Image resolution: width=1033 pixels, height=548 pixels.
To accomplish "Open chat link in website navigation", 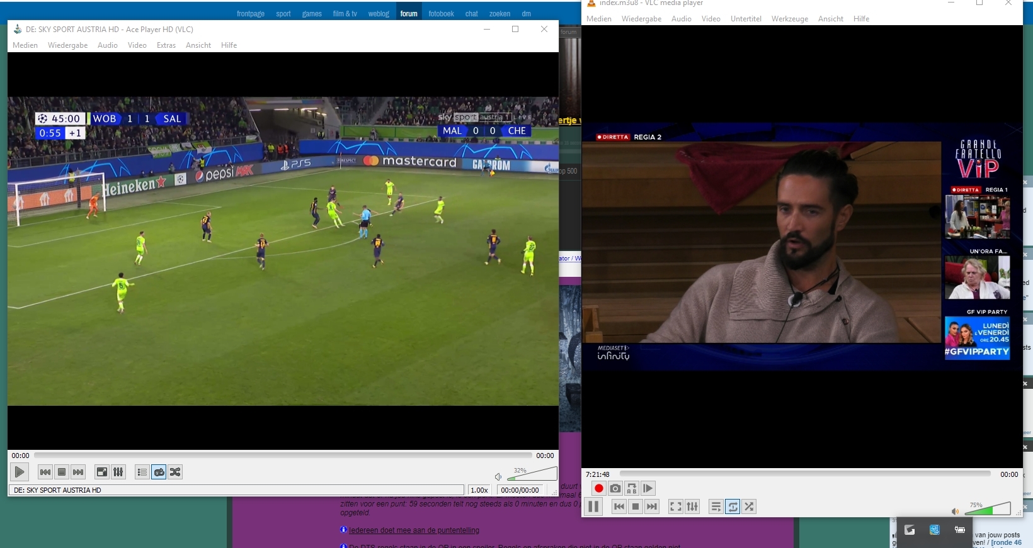I will pos(472,14).
